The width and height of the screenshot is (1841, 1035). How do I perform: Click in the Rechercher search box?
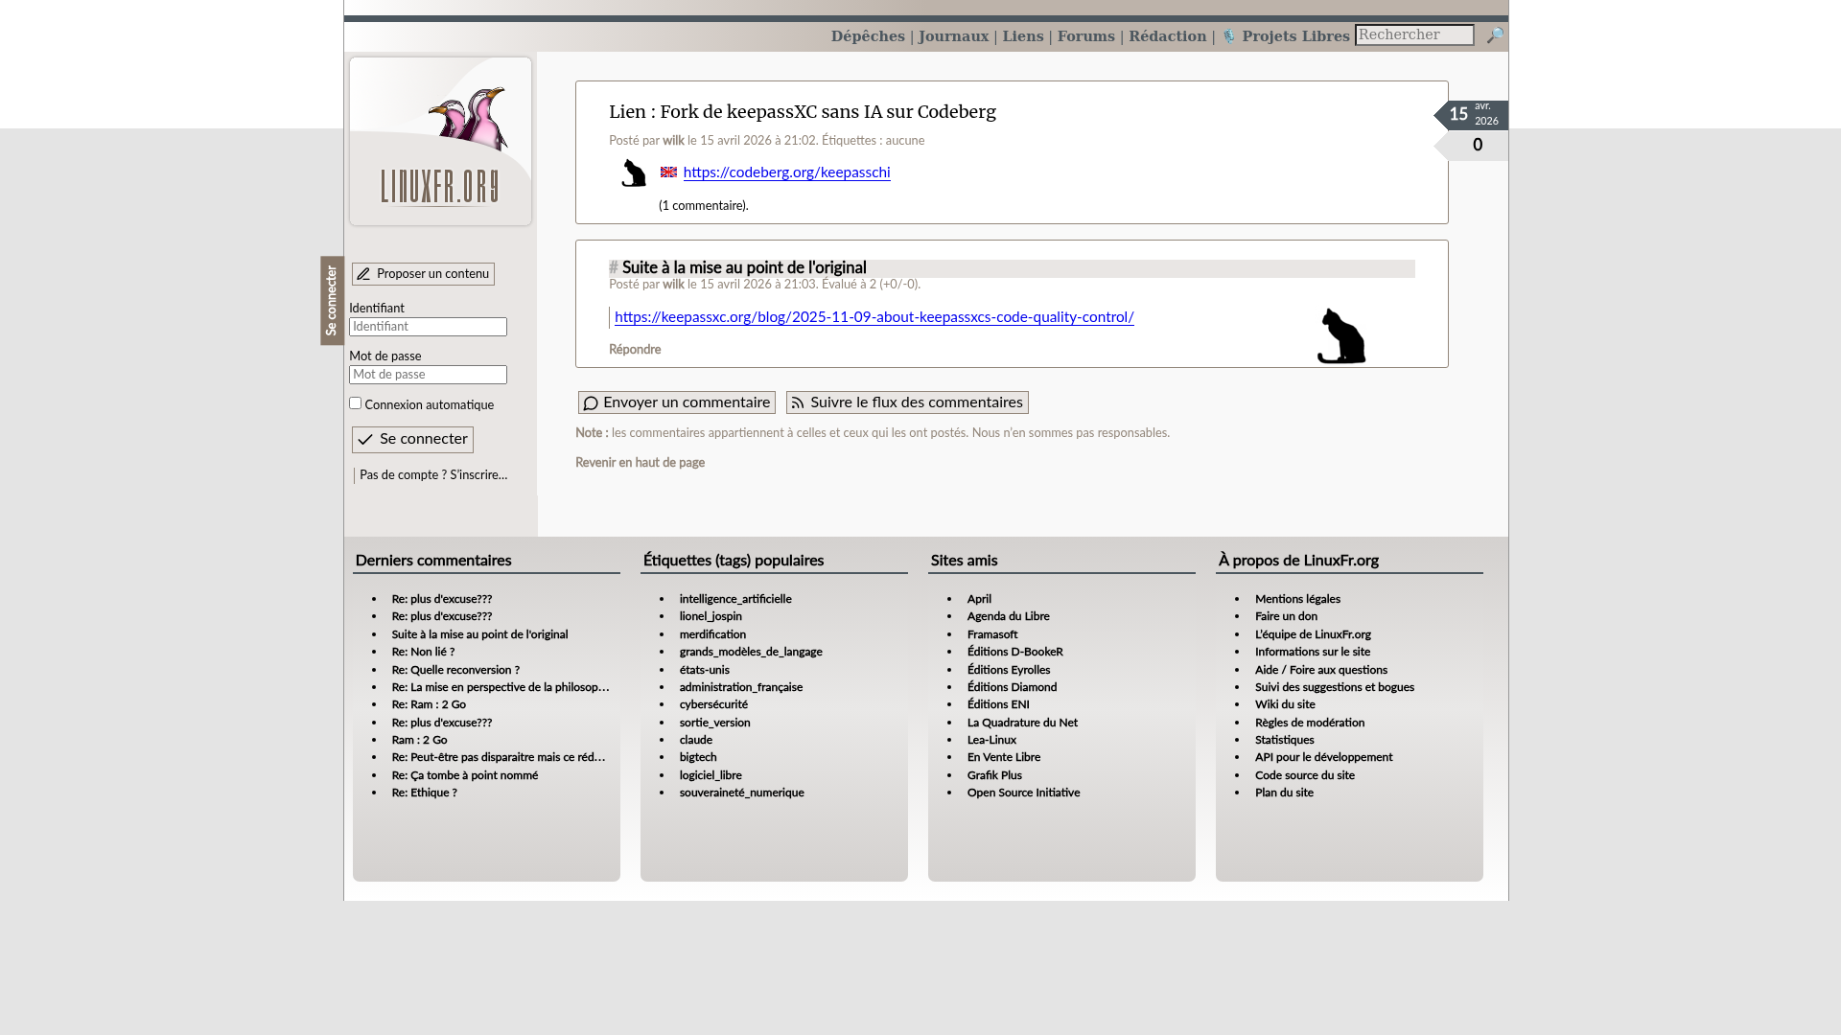point(1413,35)
